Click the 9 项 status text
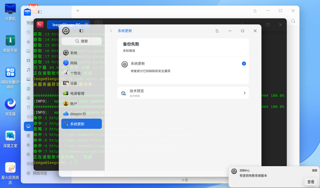The width and height of the screenshot is (320, 188). (x=185, y=180)
